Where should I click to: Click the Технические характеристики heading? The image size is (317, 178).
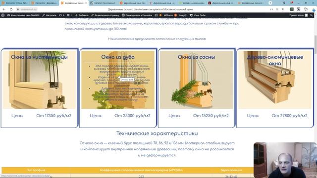[x=157, y=133]
